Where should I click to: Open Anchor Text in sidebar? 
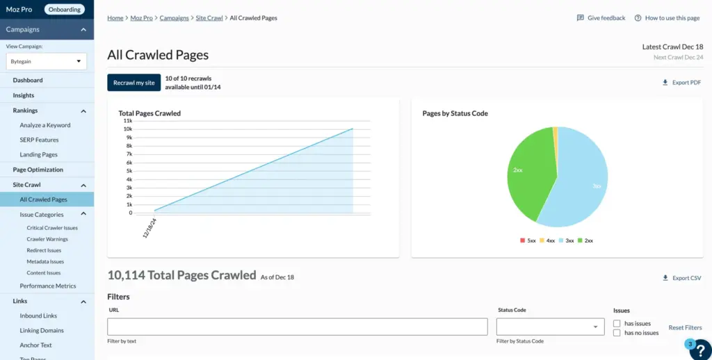[36, 345]
